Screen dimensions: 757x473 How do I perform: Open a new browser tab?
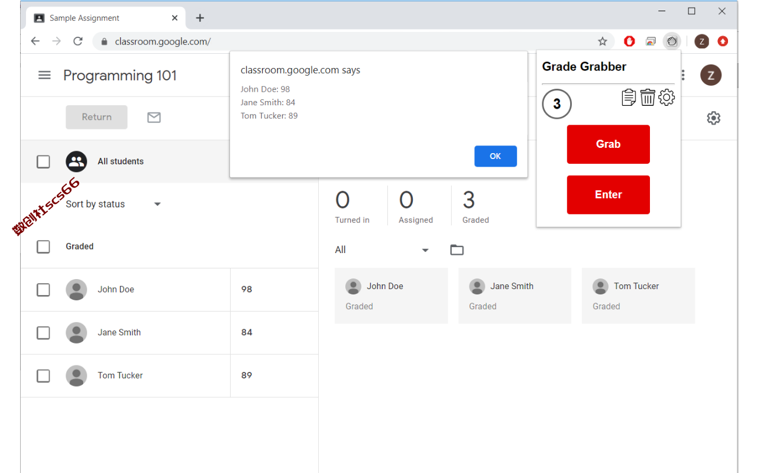tap(200, 18)
